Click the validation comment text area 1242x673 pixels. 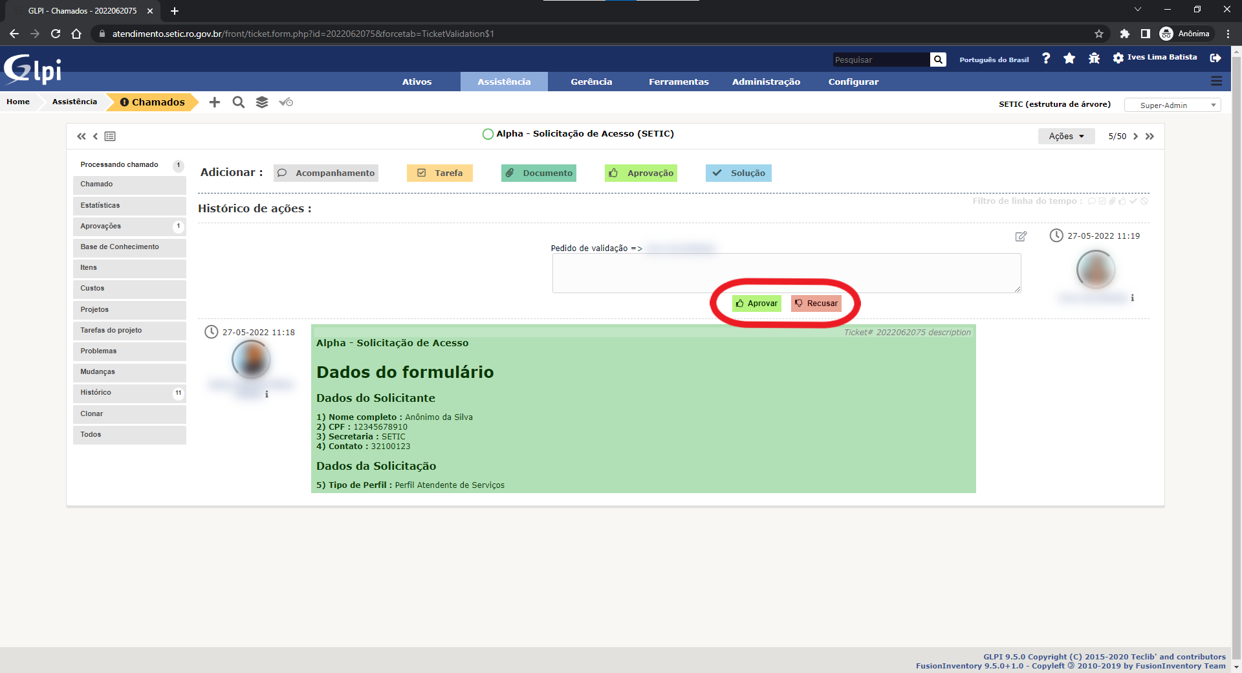click(787, 273)
